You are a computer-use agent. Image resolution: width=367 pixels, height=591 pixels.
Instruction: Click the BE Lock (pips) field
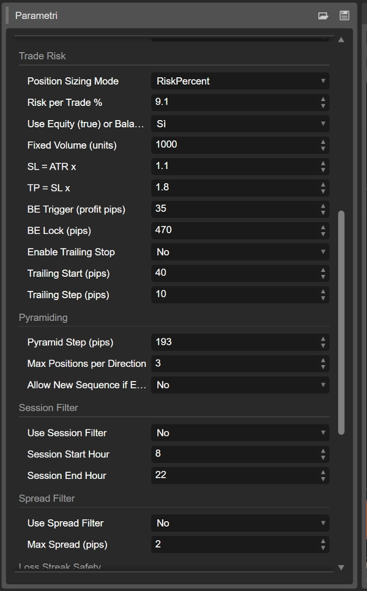pos(234,230)
